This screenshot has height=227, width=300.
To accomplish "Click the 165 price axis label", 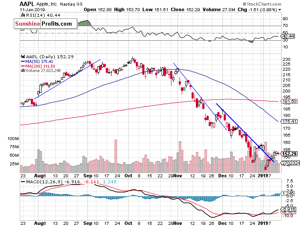I will 286,135.
